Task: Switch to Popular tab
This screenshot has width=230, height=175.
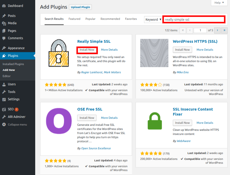Action: 90,19
